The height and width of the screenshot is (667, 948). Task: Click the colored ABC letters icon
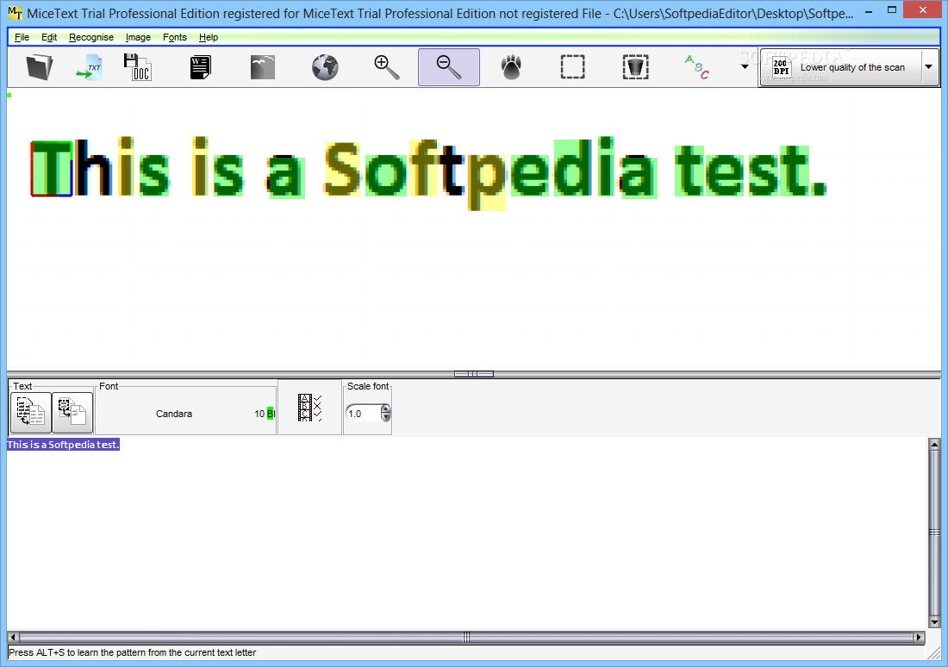click(696, 67)
